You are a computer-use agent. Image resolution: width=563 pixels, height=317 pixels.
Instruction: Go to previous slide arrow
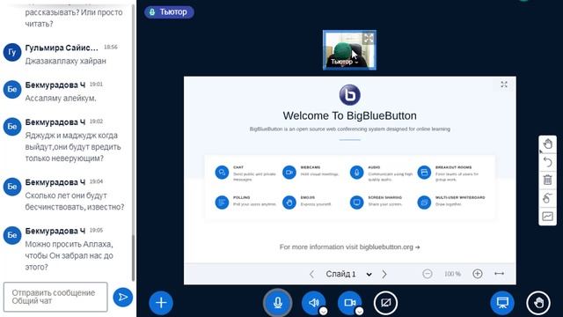click(311, 274)
